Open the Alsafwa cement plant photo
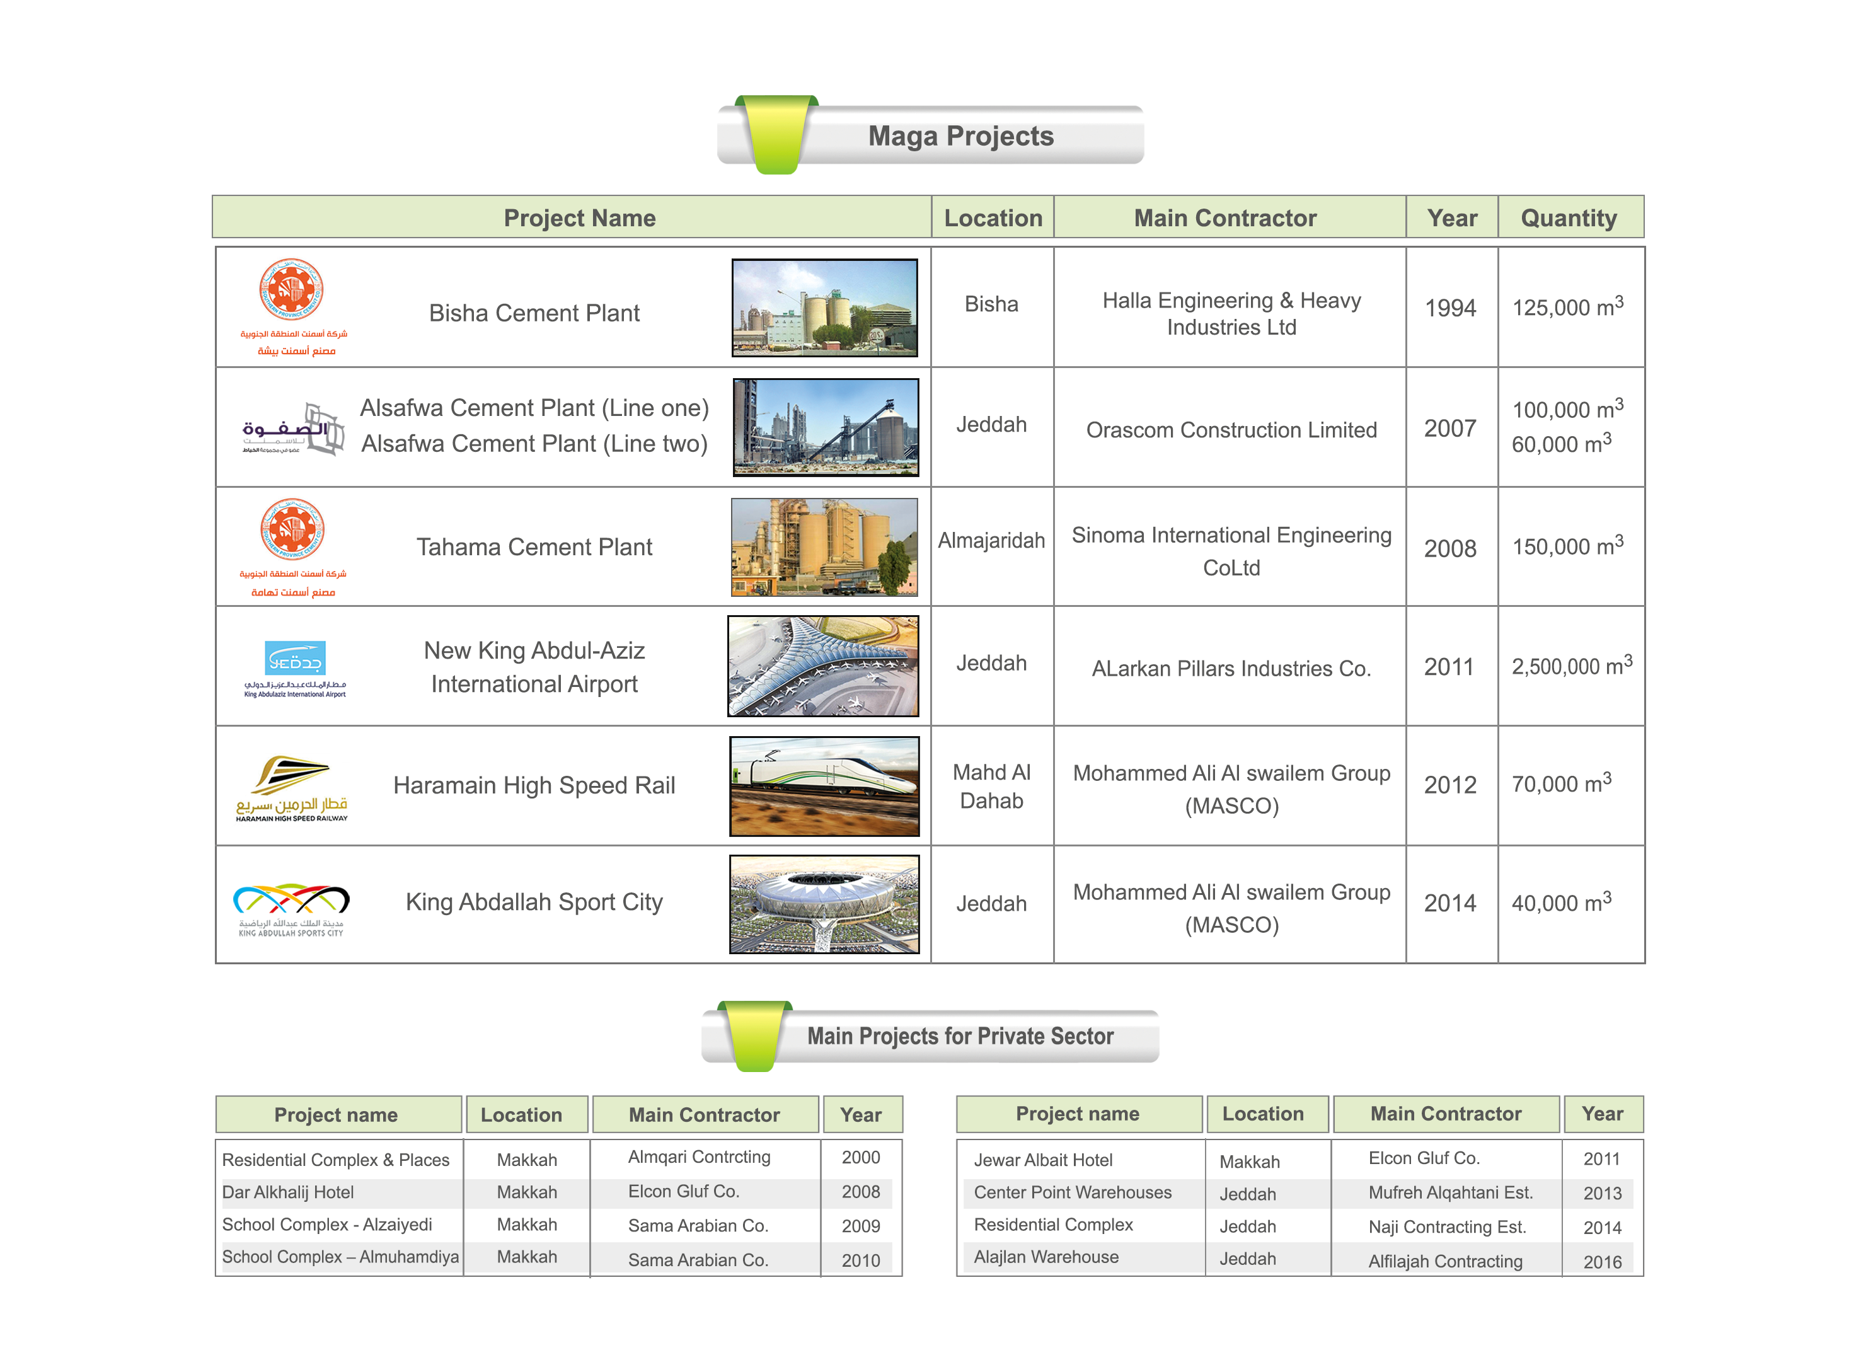 coord(825,427)
